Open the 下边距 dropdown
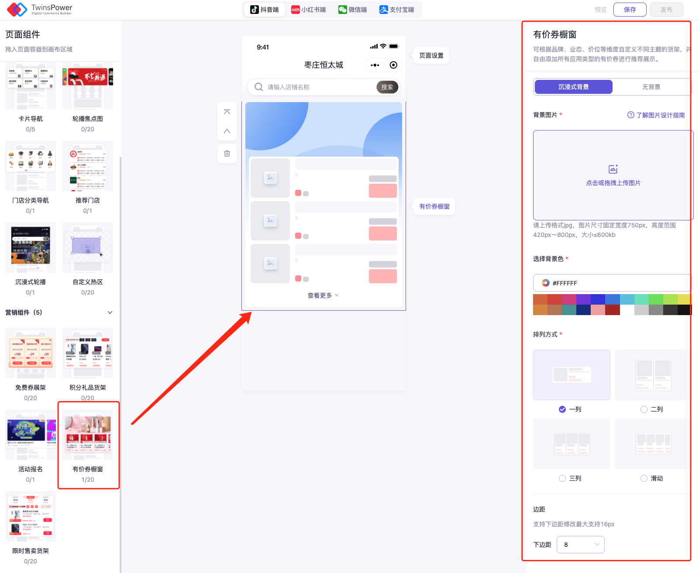The height and width of the screenshot is (573, 699). click(x=580, y=545)
